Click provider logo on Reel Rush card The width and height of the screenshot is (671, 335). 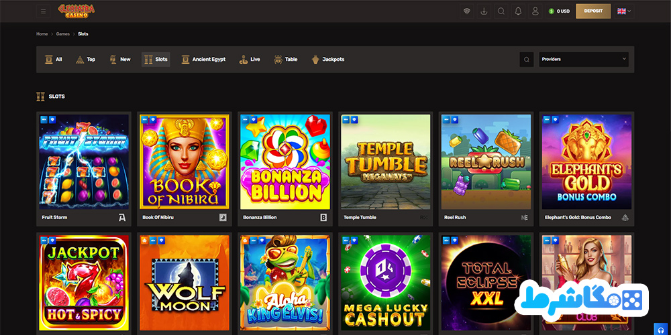[x=525, y=218]
